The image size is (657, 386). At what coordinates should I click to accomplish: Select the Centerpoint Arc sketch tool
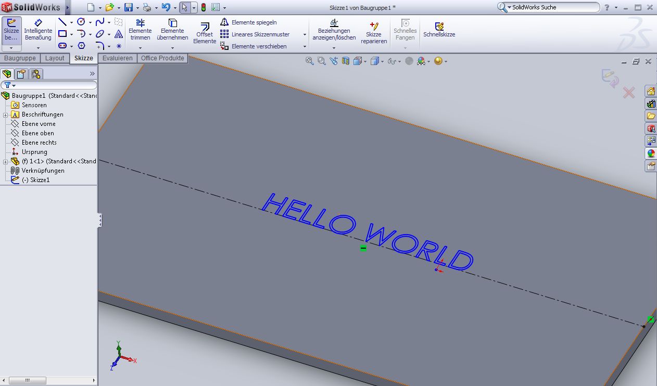pyautogui.click(x=81, y=34)
